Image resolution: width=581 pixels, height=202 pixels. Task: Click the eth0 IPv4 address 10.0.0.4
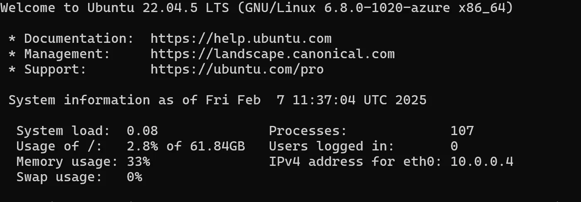tap(482, 162)
